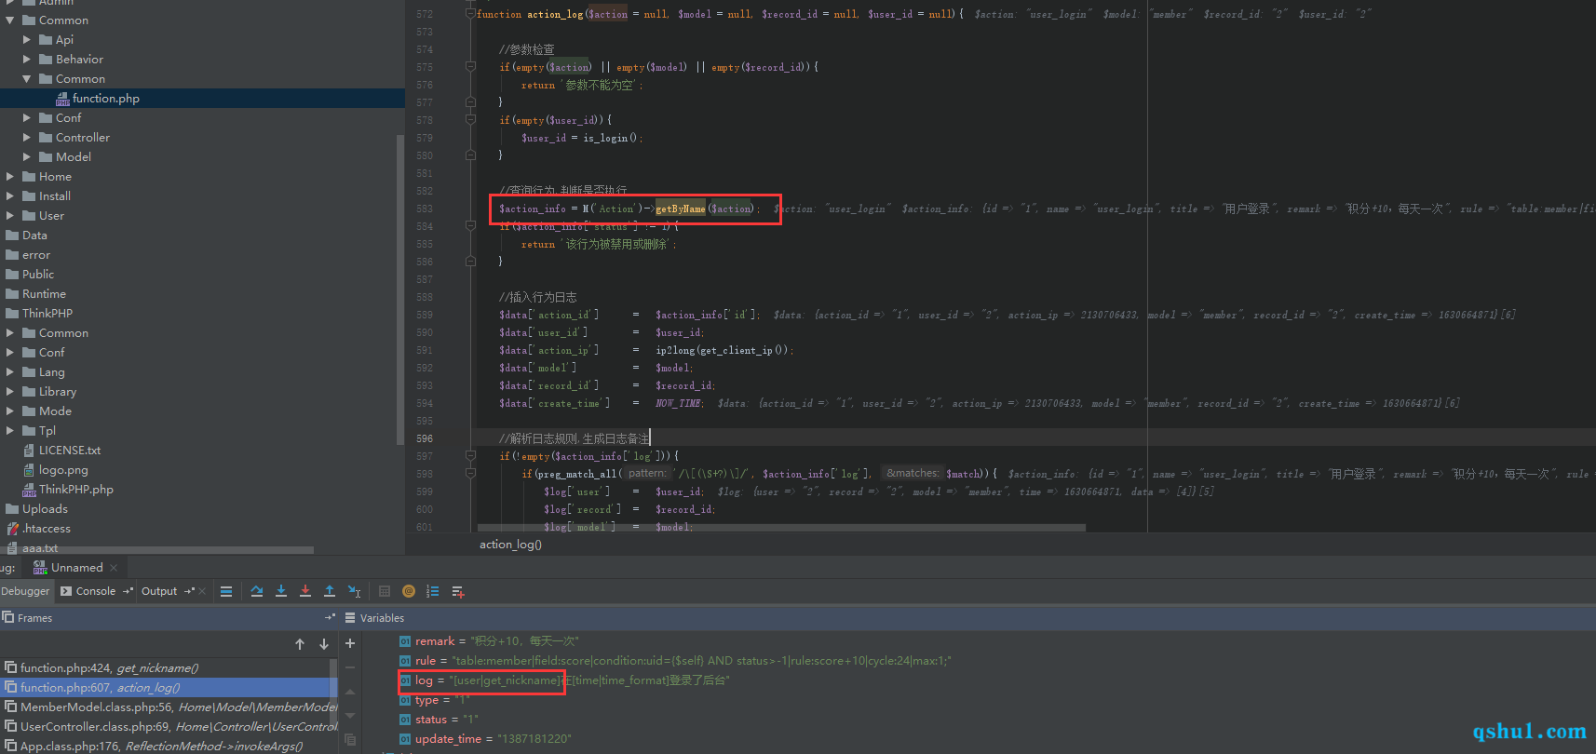Click the Variables panel header icon
Screen dimensions: 1596x754
pyautogui.click(x=351, y=618)
